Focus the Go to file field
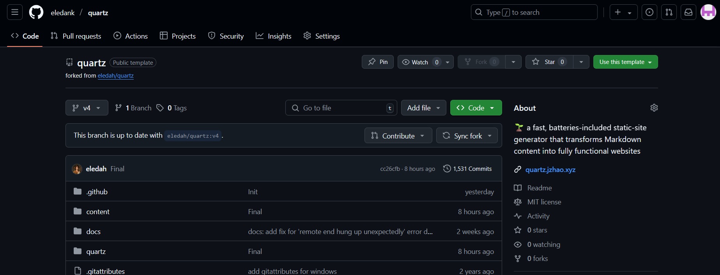This screenshot has width=720, height=275. pos(341,108)
